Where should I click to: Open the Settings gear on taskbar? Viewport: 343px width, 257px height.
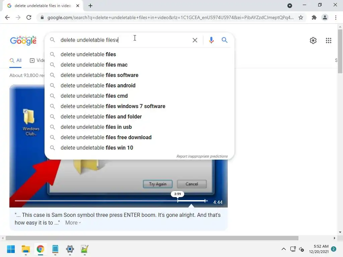click(x=70, y=249)
